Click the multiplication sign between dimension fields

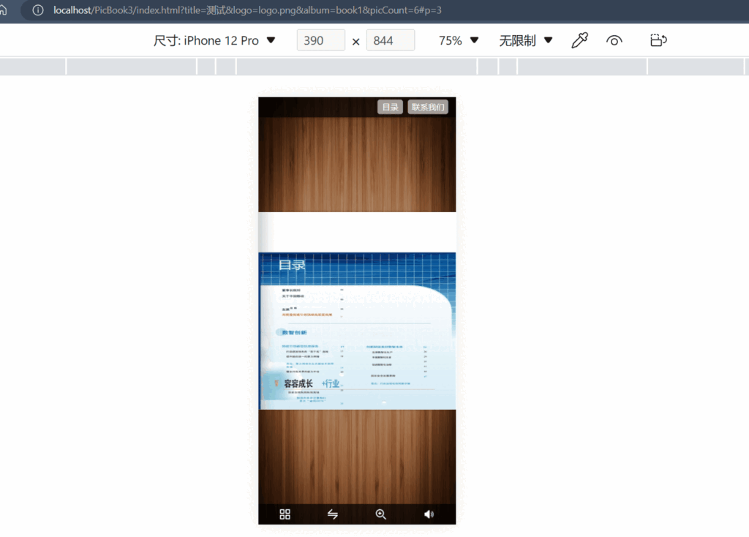coord(356,40)
